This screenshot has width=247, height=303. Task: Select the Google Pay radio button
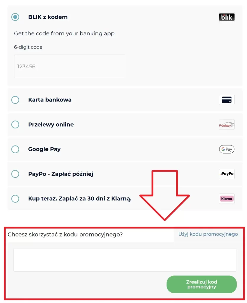15,149
